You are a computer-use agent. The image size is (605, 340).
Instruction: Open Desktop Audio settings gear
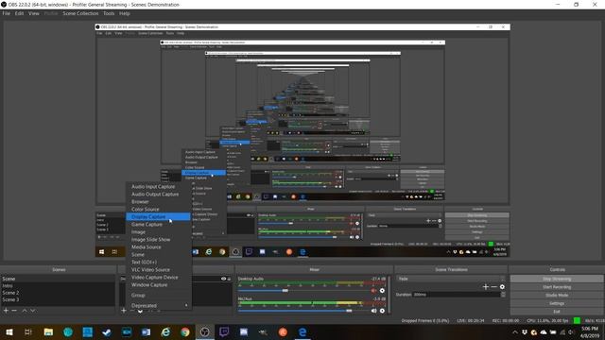click(x=382, y=291)
